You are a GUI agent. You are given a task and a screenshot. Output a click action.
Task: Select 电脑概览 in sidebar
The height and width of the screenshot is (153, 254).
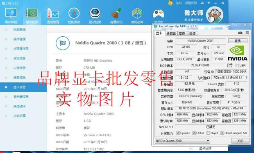point(19,30)
